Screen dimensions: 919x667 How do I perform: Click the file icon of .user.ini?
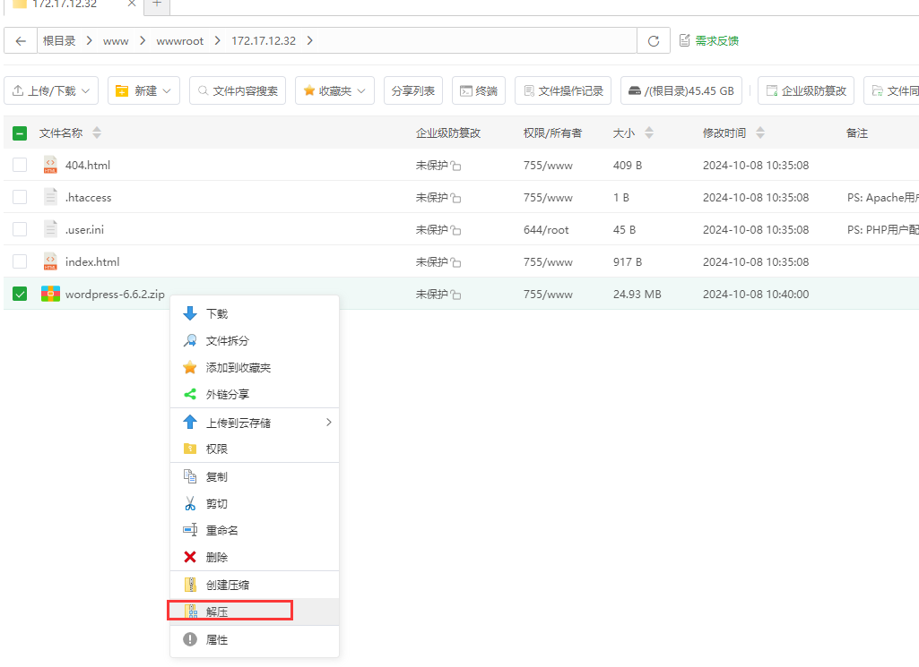coord(50,229)
